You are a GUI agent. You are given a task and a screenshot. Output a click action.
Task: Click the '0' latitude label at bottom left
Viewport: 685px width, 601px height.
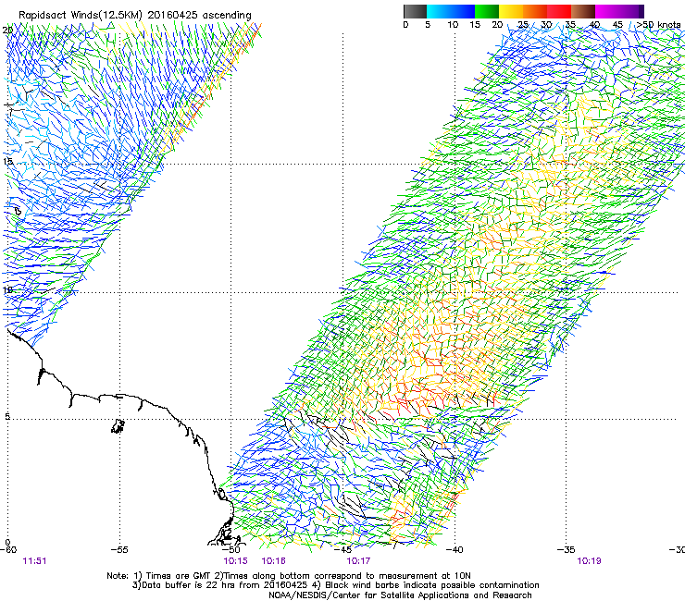7,543
